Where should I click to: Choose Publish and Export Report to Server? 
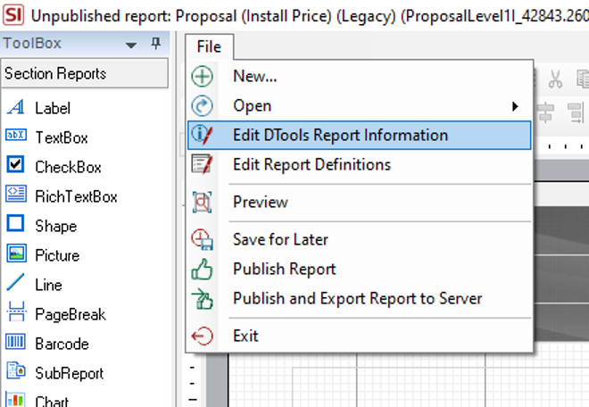click(x=359, y=299)
